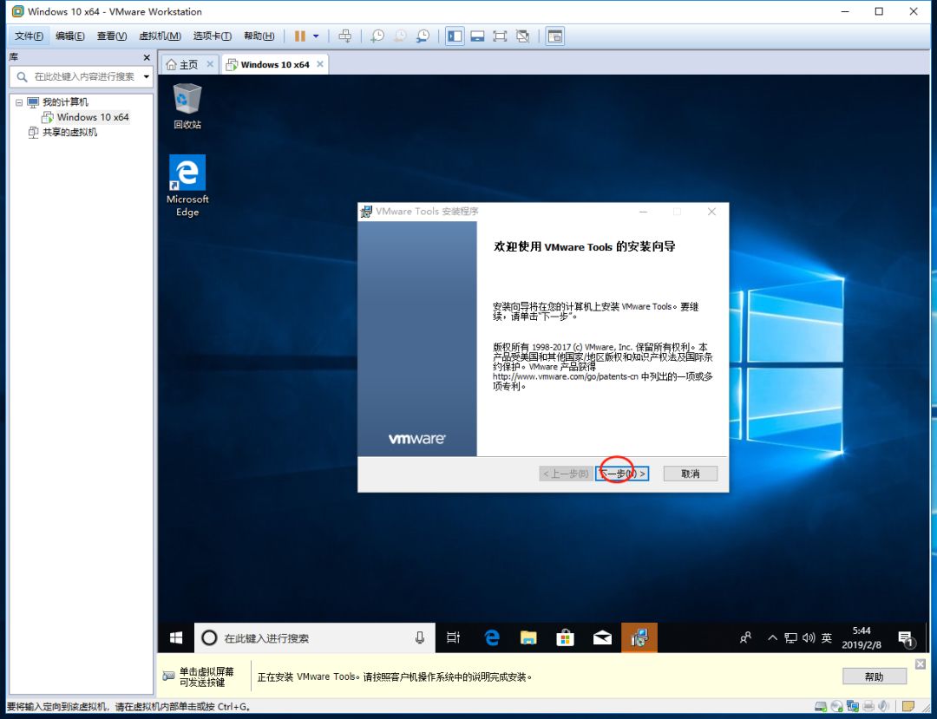937x719 pixels.
Task: Open Microsoft Store from guest taskbar
Action: 565,637
